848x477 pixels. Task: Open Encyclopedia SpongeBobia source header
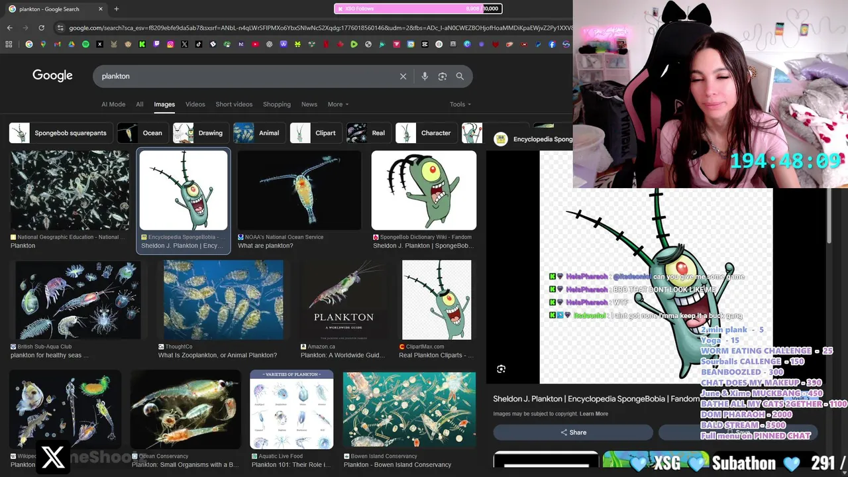coord(534,139)
